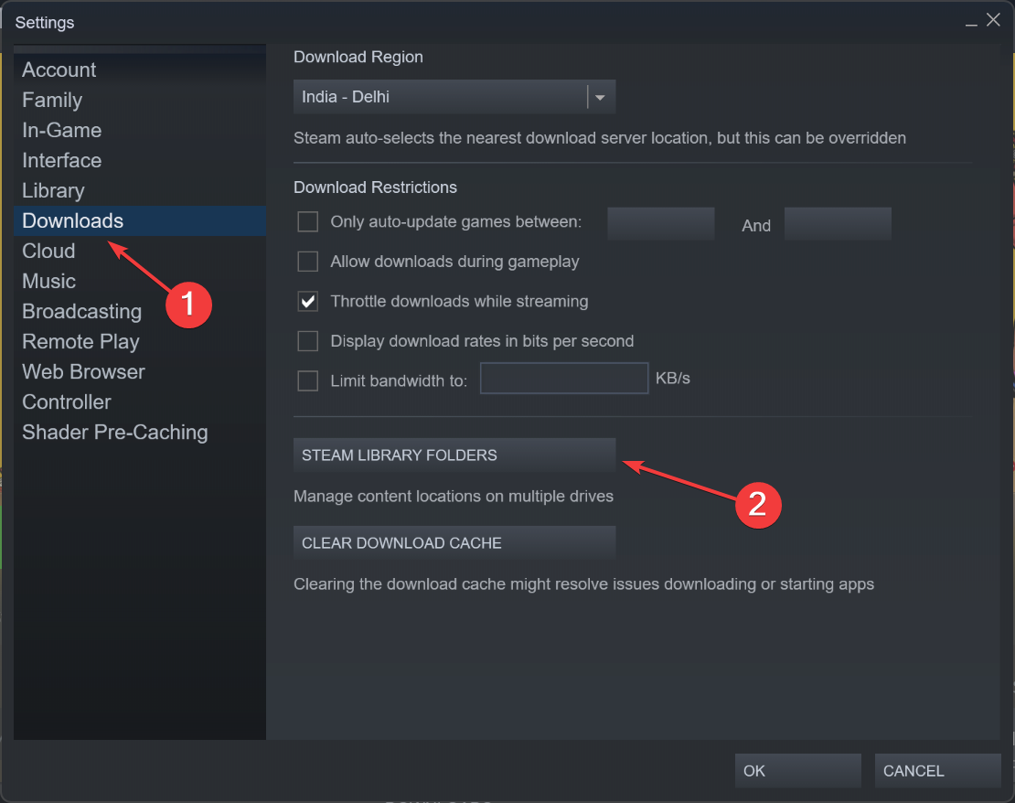Image resolution: width=1015 pixels, height=803 pixels.
Task: Click 'Clearing the download cache might resolve issues' text
Action: (584, 584)
